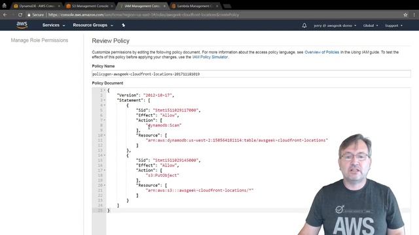This screenshot has height=235, width=419.
Task: Collapse the fold arrow on line 1
Action: pyautogui.click(x=105, y=90)
